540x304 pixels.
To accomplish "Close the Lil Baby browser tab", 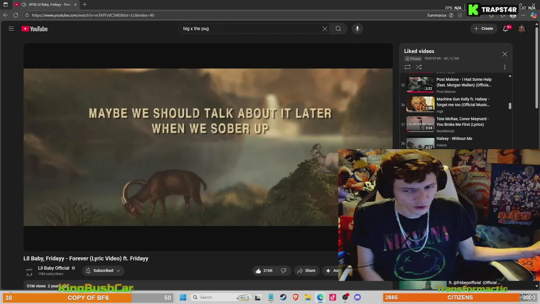I will tap(76, 4).
